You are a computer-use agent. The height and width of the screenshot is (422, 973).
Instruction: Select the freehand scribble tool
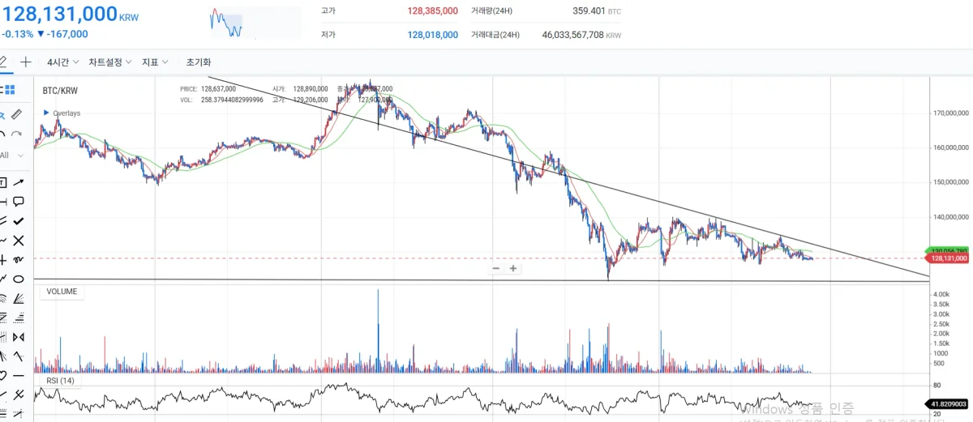[18, 259]
